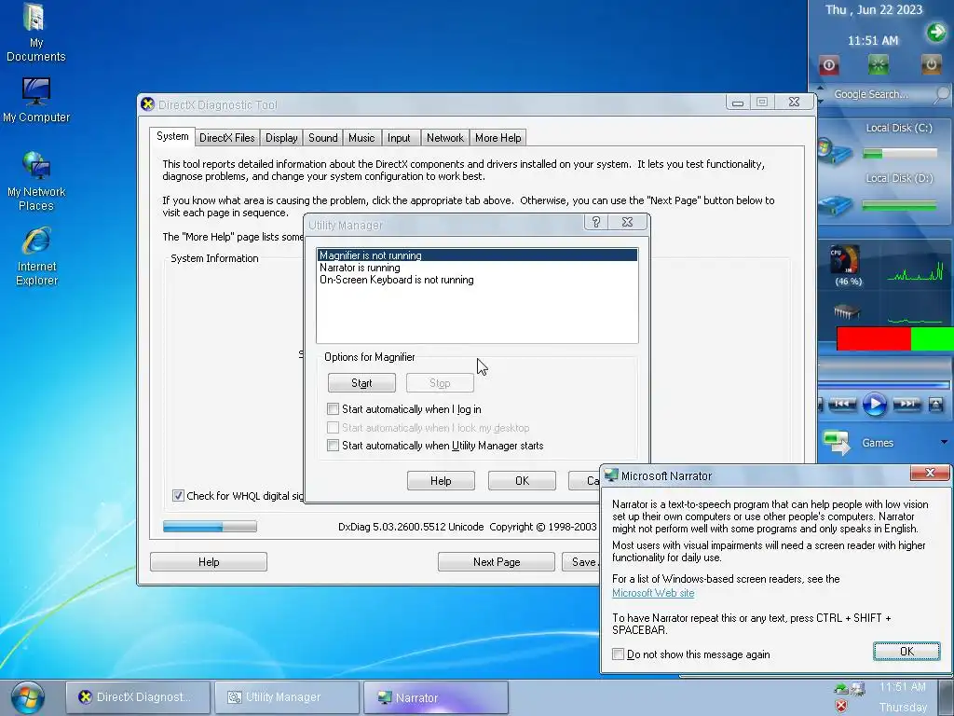
Task: Click Help button in DirectX Diagnostic Tool
Action: 209,561
